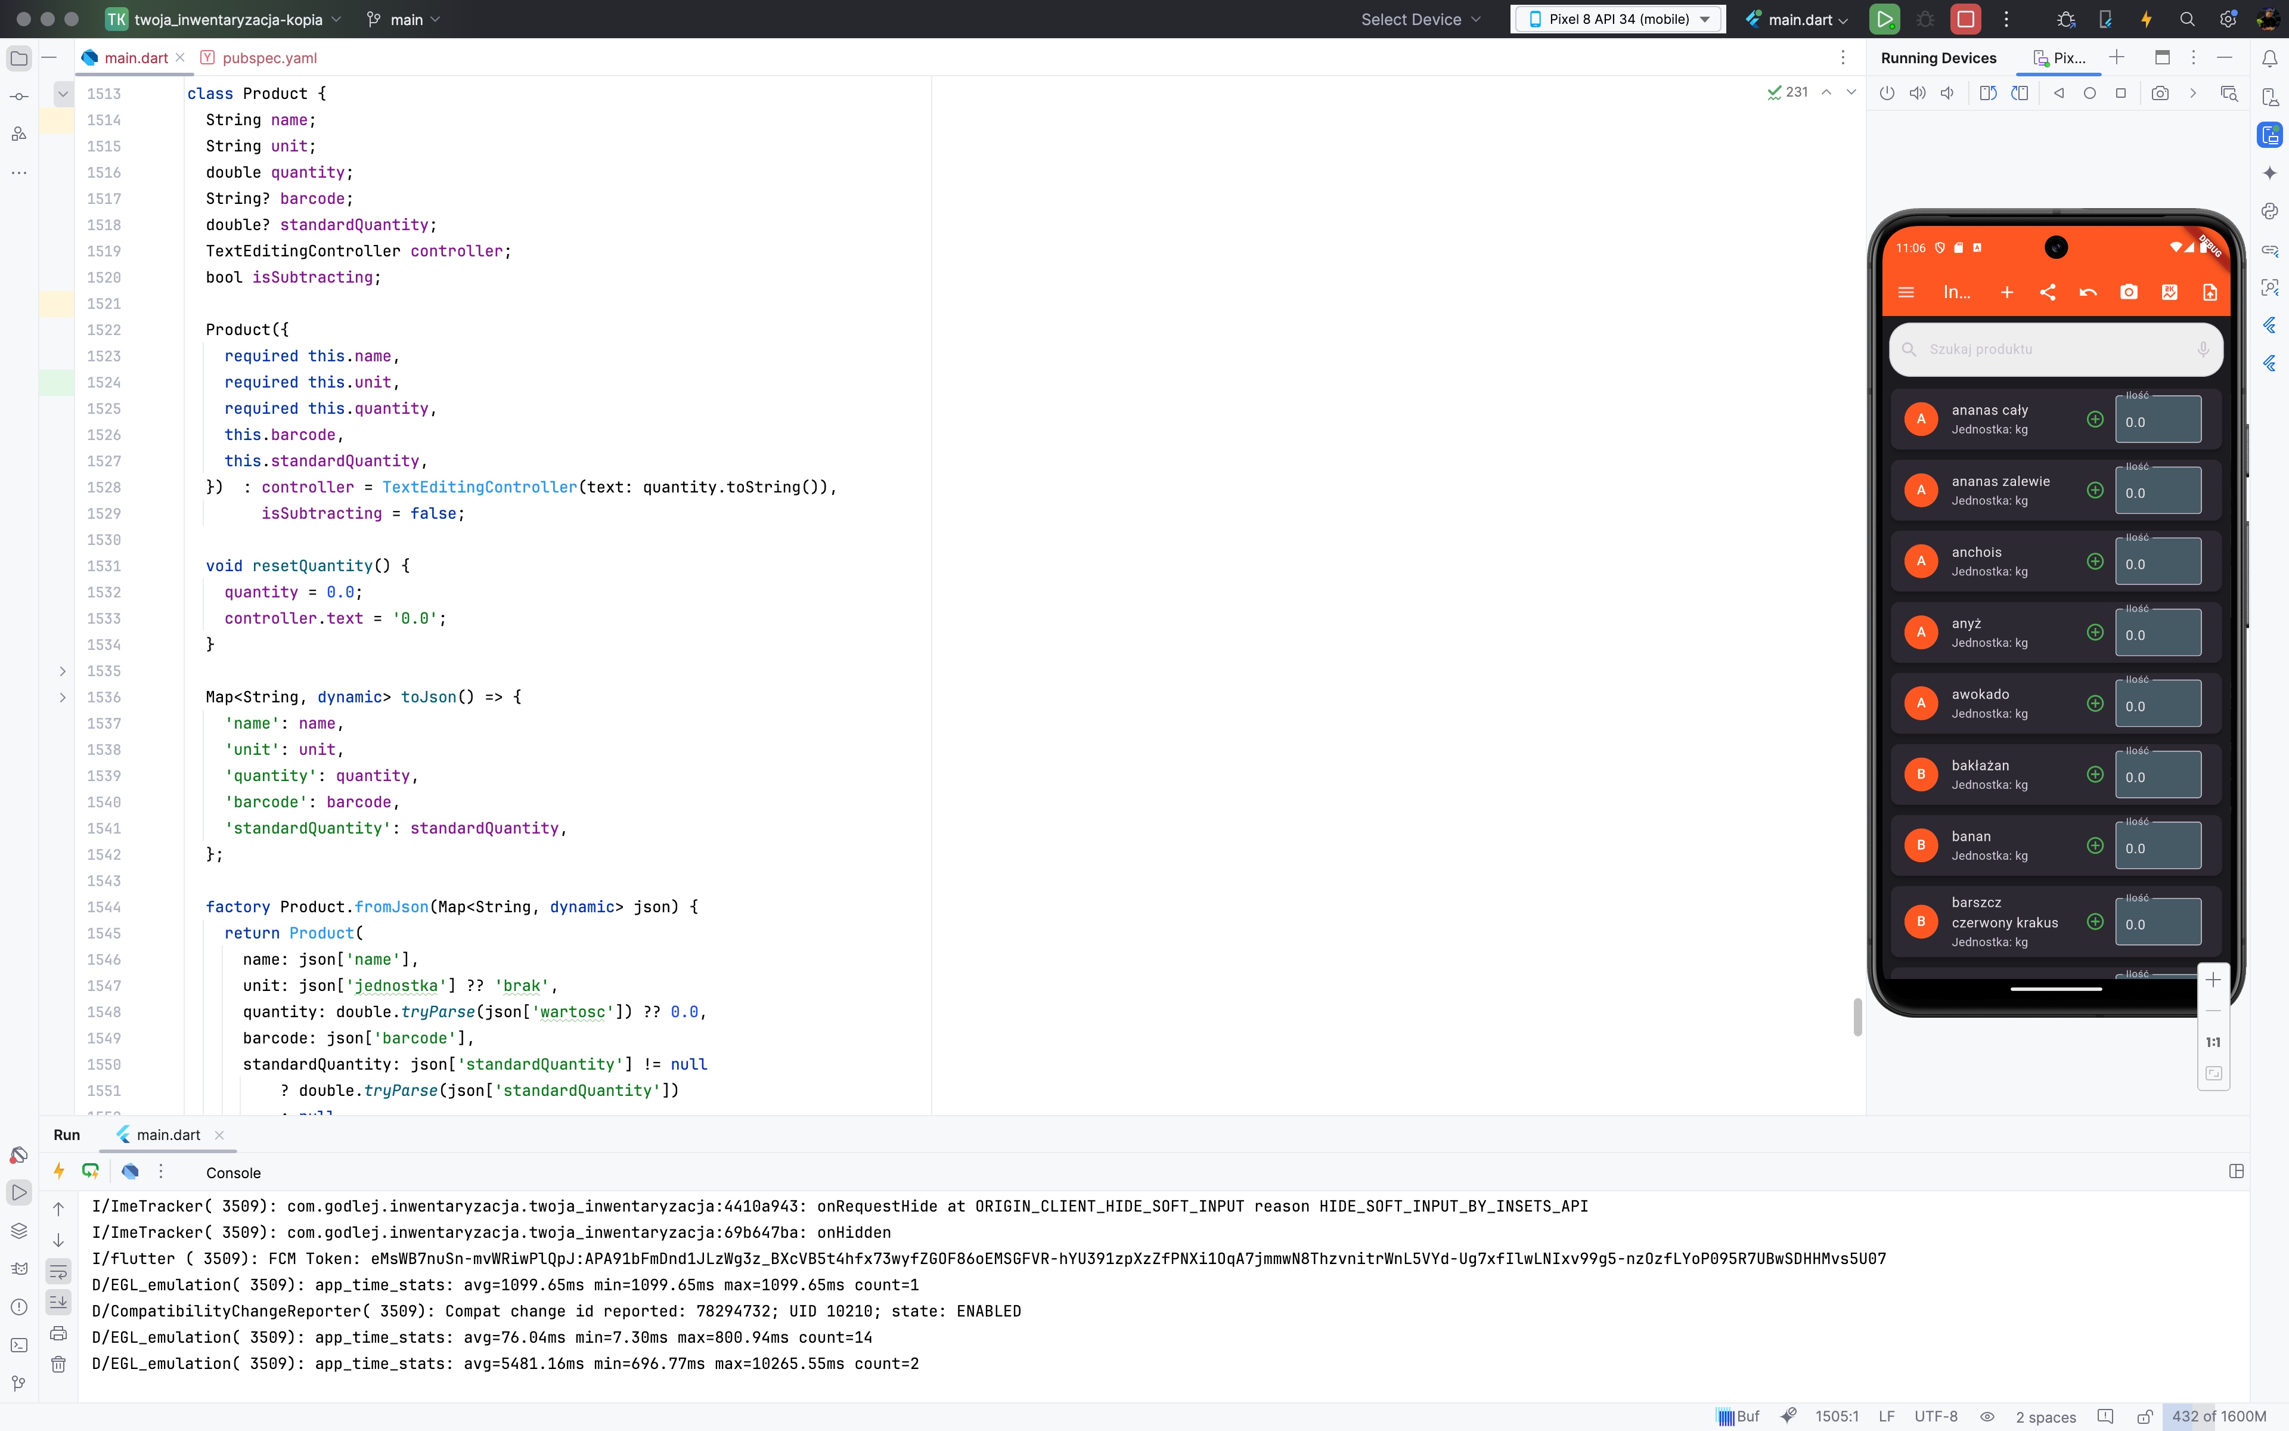Select the Pix... tab in Running Devices
The image size is (2289, 1431).
point(2060,58)
